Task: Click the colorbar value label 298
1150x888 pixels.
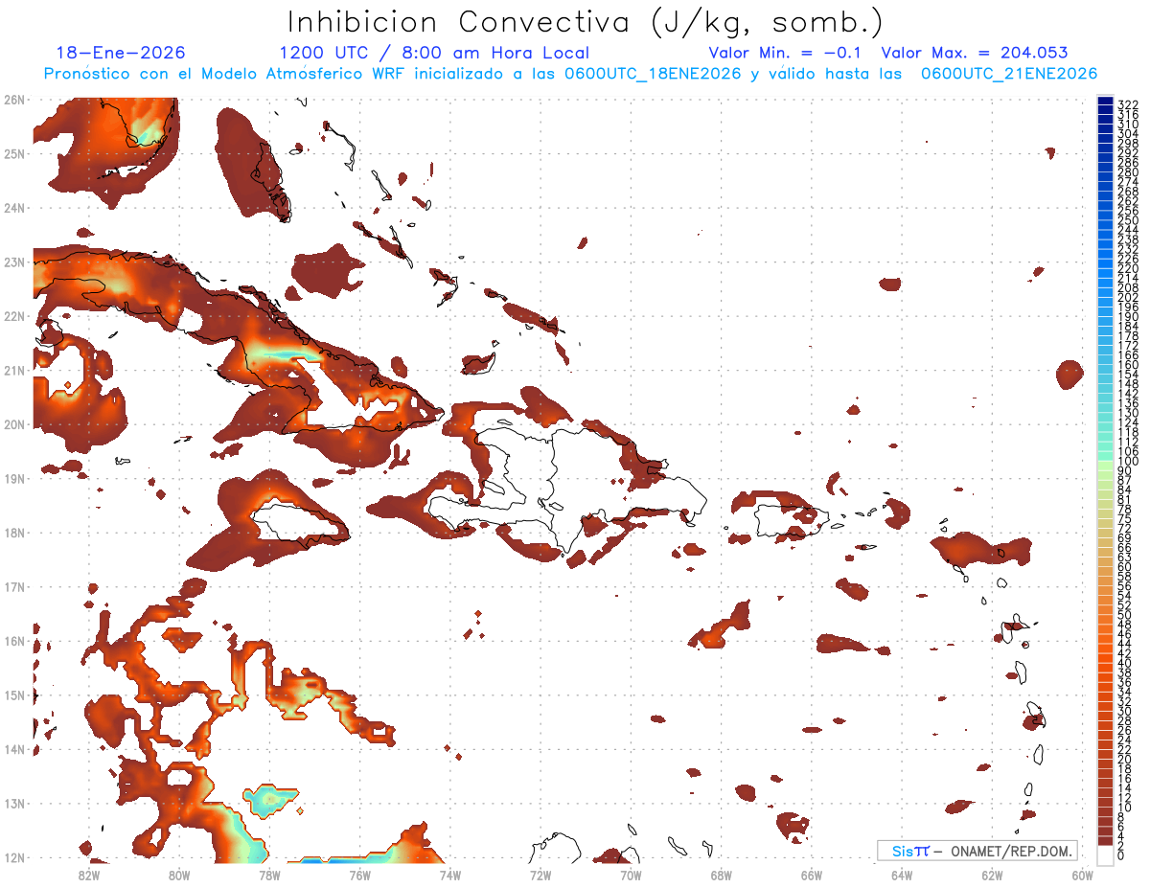Action: click(1128, 143)
